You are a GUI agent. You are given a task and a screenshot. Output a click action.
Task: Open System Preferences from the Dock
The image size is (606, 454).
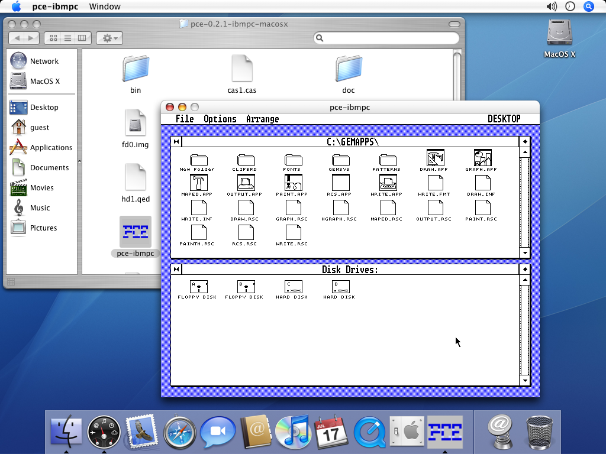407,432
